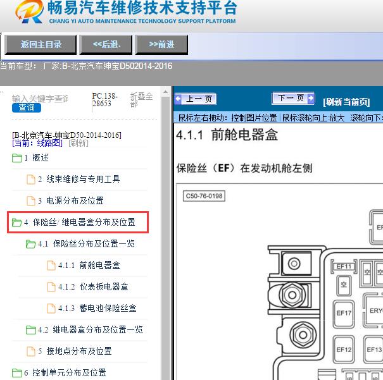Viewport: 383px width, 380px height.
Task: Click the blue 查询 search button
Action: 27,108
